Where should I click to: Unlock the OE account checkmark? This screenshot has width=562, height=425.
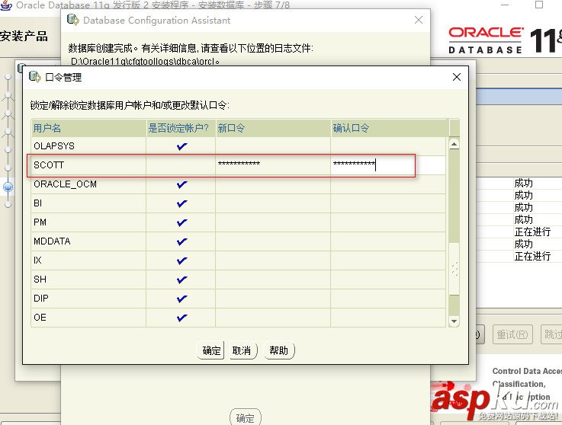(x=181, y=318)
